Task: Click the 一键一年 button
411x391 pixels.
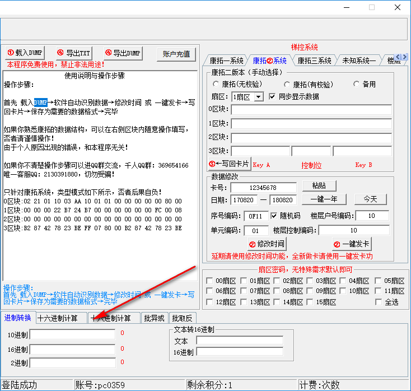Action: click(x=324, y=199)
